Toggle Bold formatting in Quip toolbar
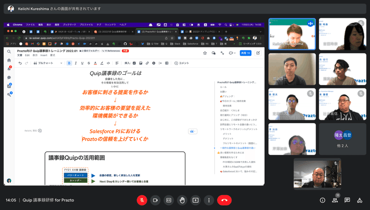 coord(69,63)
